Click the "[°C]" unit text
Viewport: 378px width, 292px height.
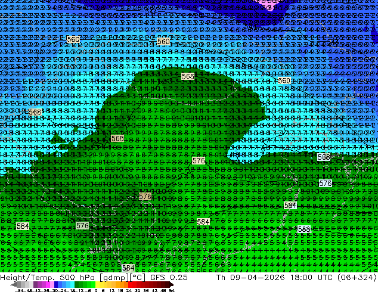tap(137, 278)
